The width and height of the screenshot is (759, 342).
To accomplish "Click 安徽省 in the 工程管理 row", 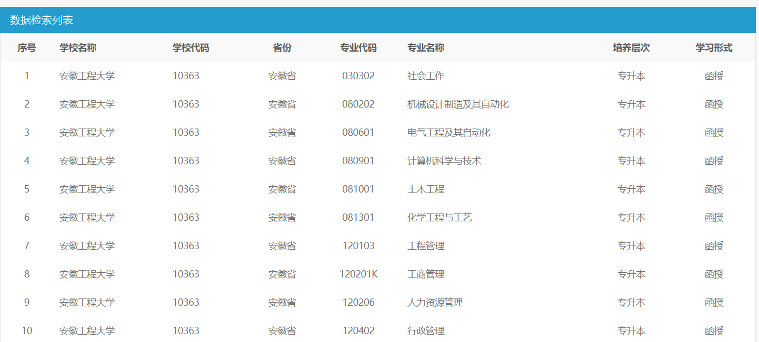I will (282, 246).
